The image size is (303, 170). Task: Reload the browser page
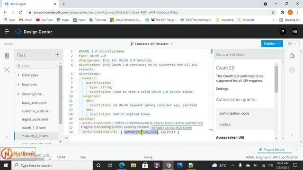tap(20, 12)
